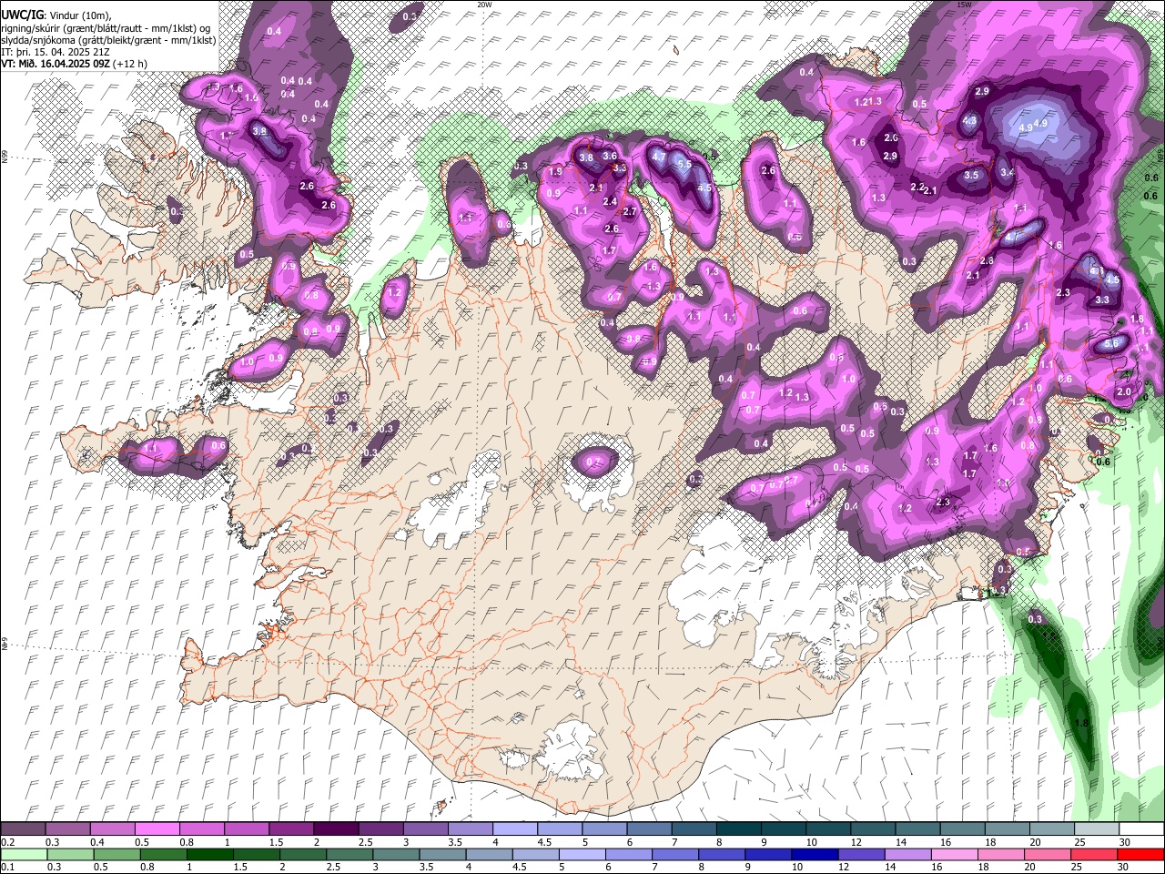Click the '0.2' label in snow legend
Image resolution: width=1165 pixels, height=874 pixels.
6,842
